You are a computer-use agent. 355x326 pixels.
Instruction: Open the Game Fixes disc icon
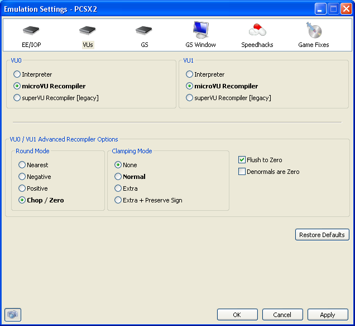pyautogui.click(x=314, y=30)
